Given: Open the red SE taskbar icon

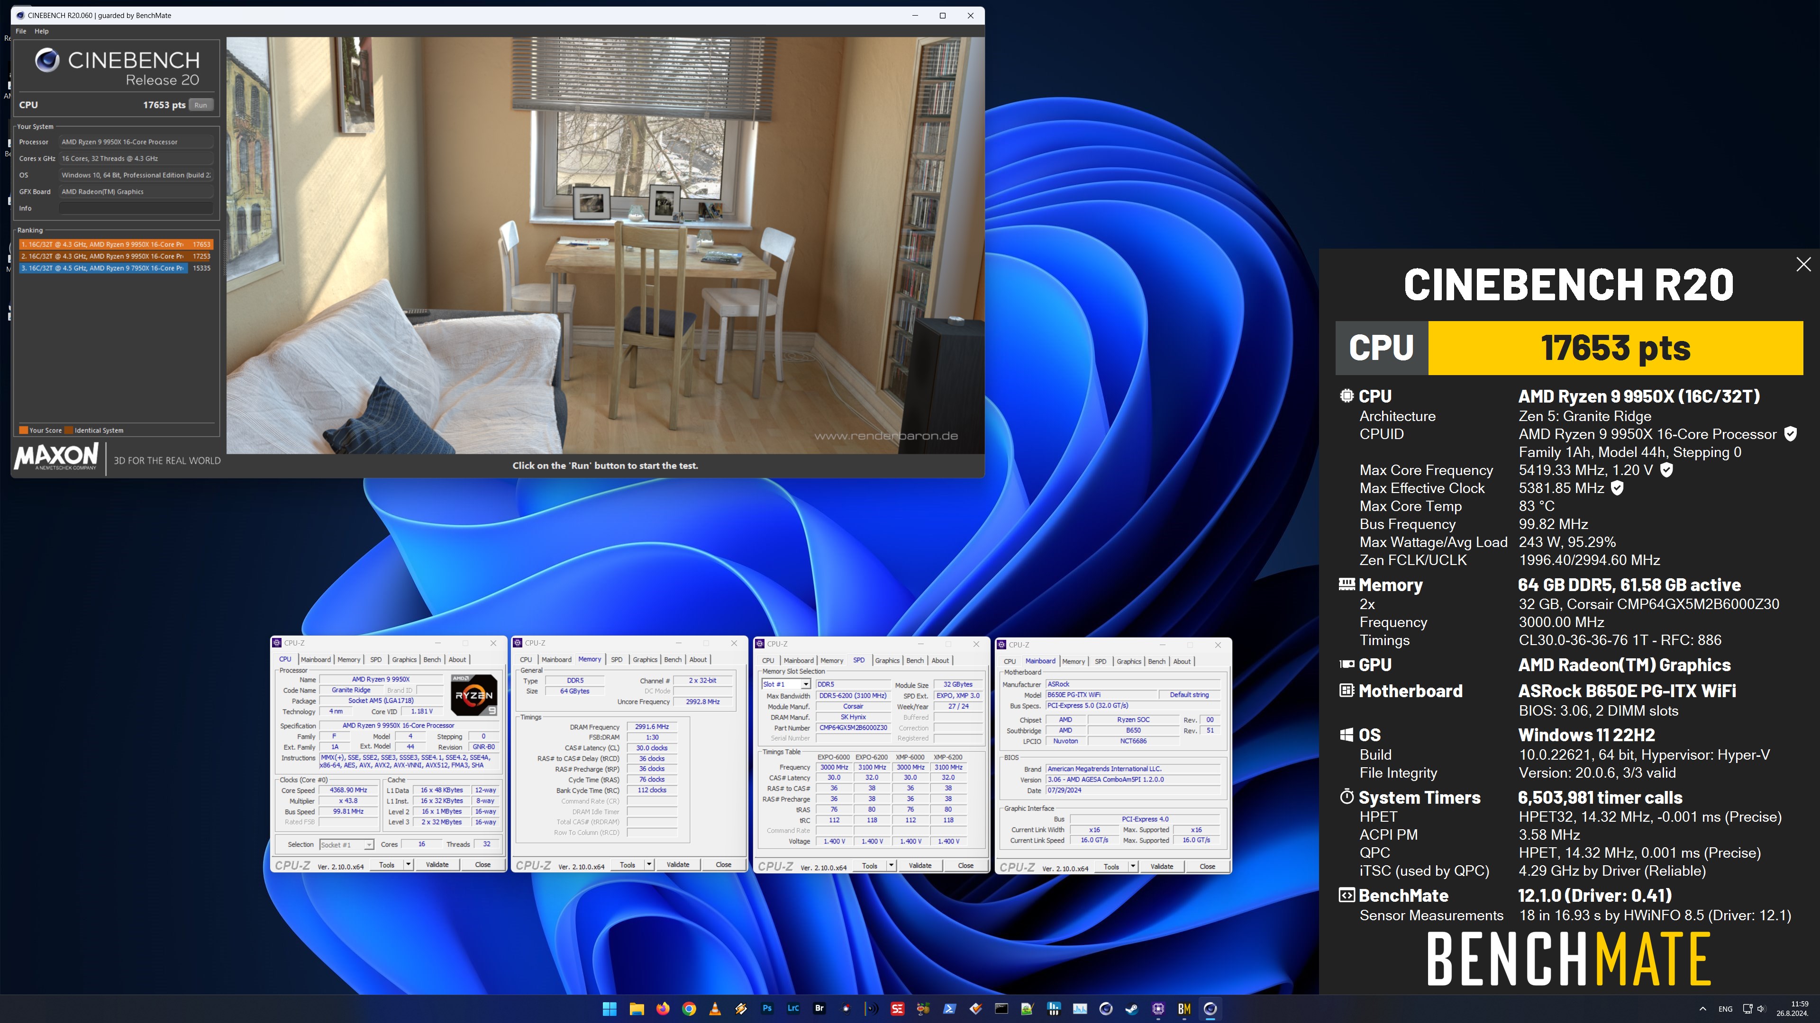Looking at the screenshot, I should (897, 1008).
